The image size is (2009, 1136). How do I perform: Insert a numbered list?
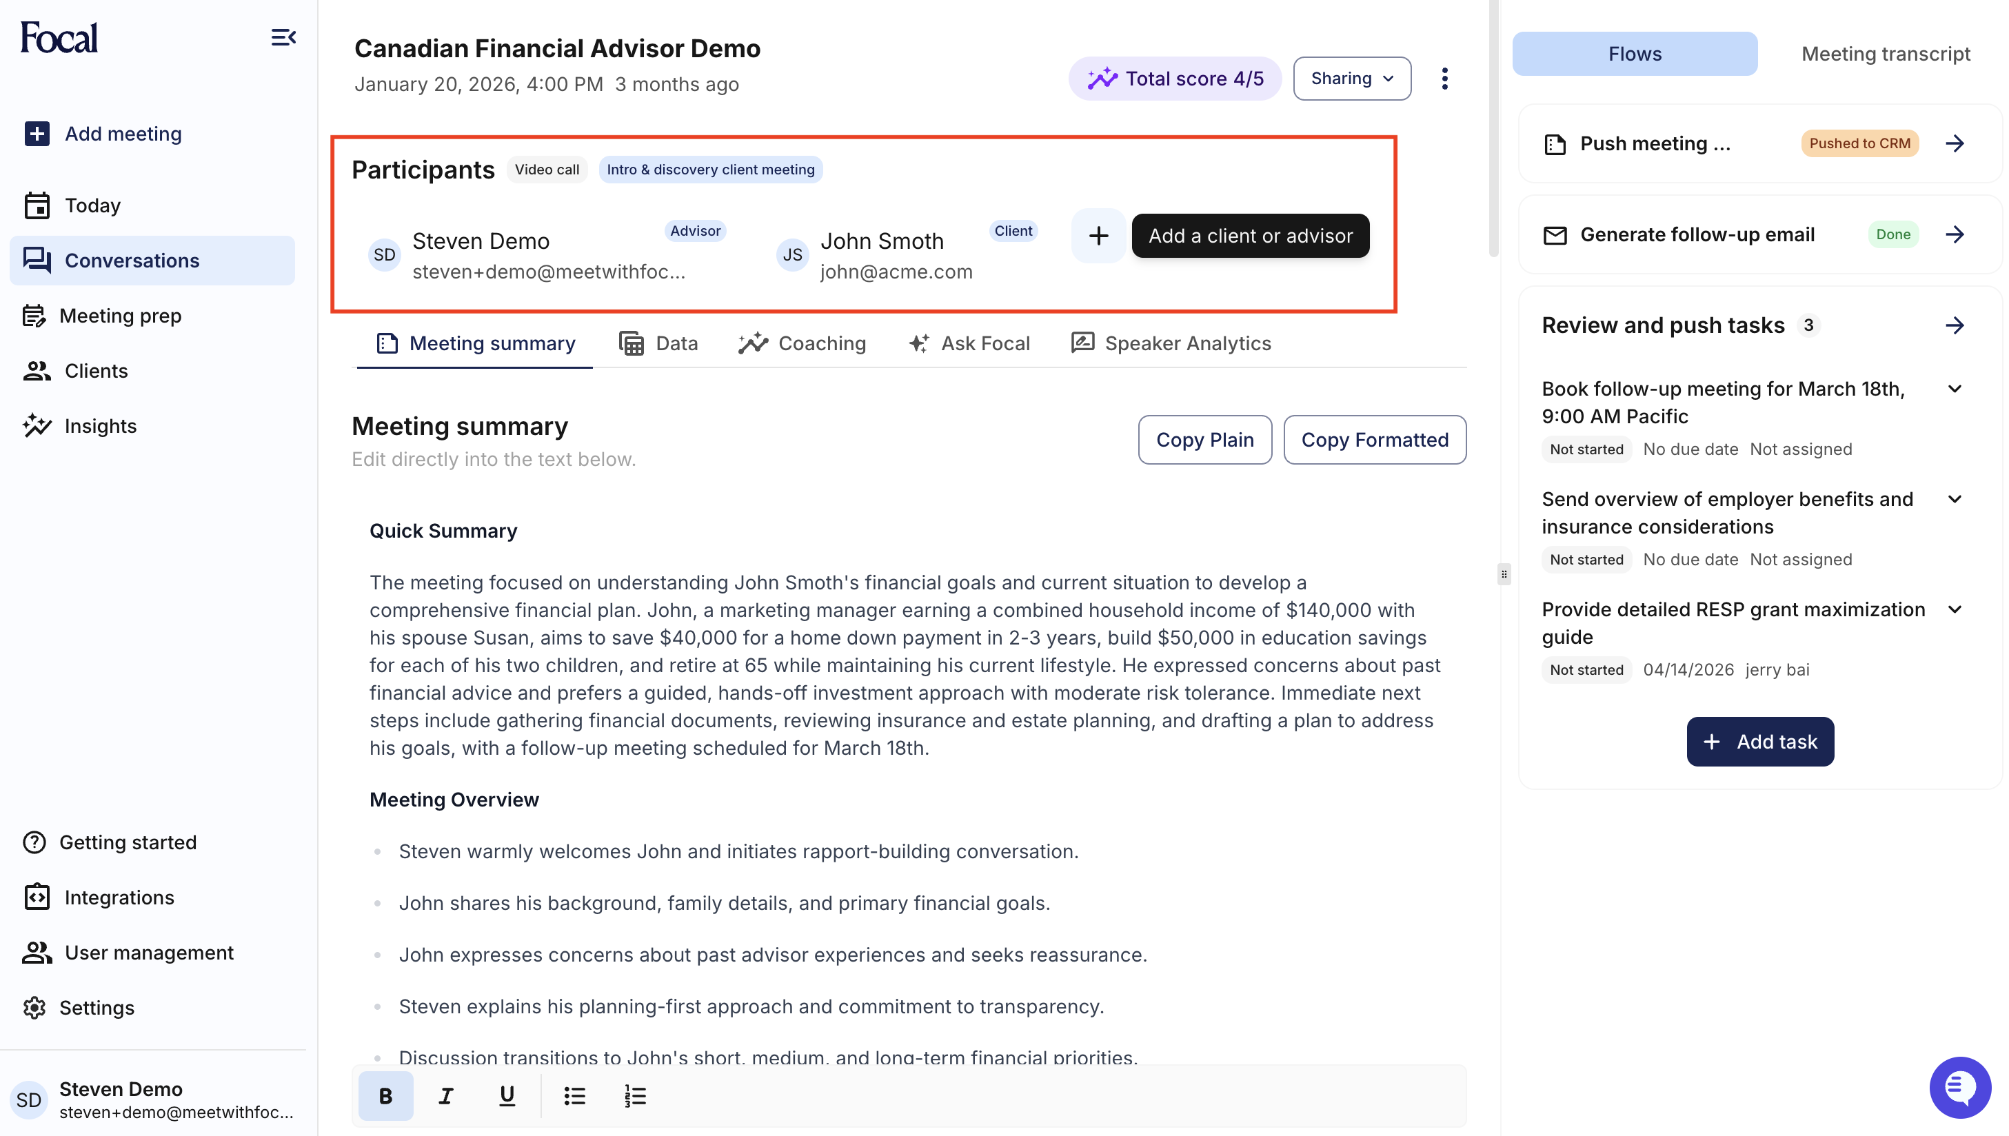click(635, 1096)
